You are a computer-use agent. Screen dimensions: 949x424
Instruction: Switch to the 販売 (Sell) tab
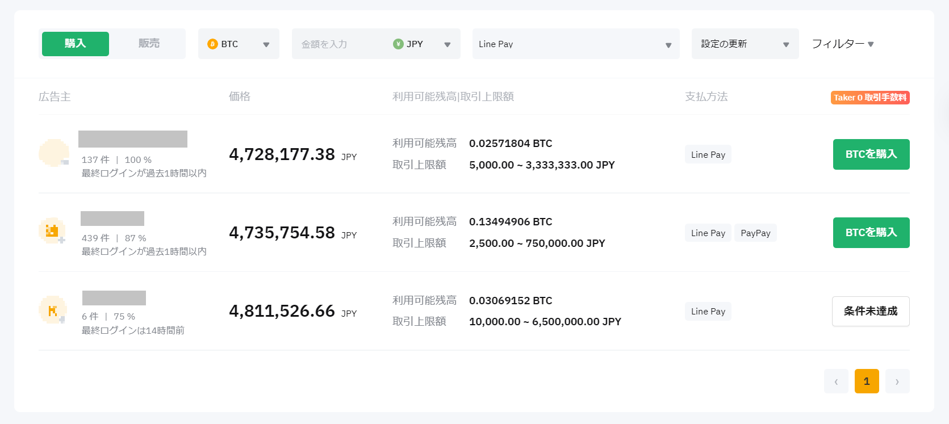point(149,44)
